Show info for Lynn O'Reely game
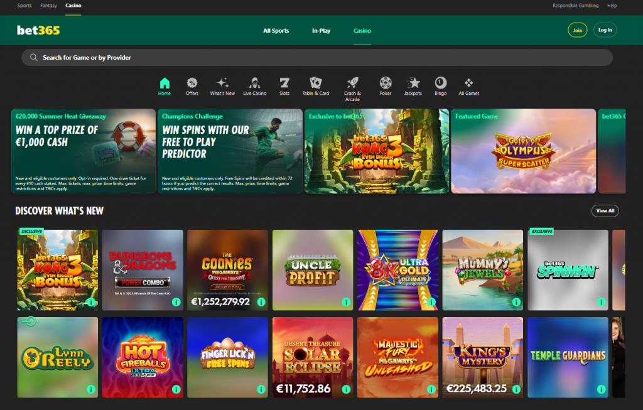643x410 pixels. click(x=91, y=389)
